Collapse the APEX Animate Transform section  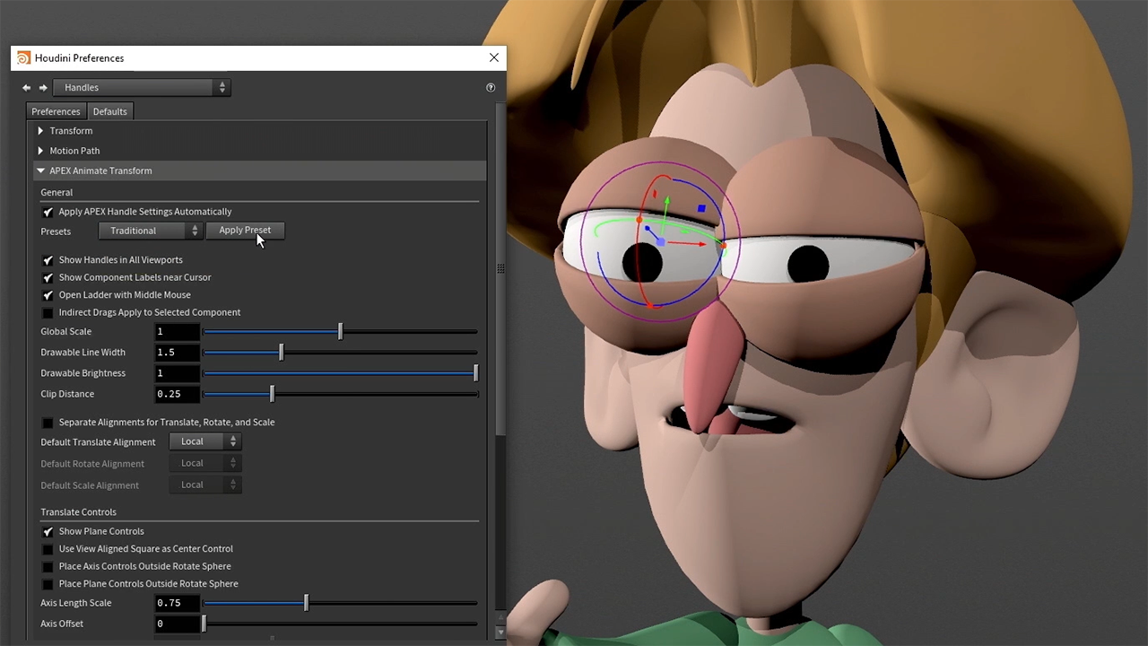[x=40, y=170]
